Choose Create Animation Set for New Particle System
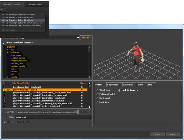This screenshot has width=184, height=140. point(22,23)
